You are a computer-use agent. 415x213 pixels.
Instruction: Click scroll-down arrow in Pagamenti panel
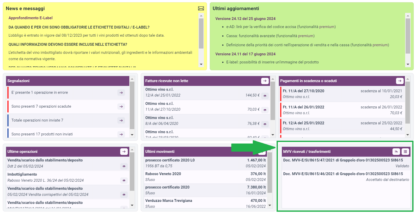click(x=408, y=135)
